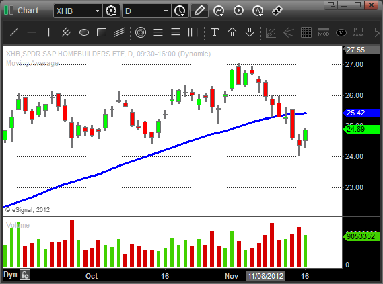383x284 pixels.
Task: Maximize the chart window
Action: 358,5
